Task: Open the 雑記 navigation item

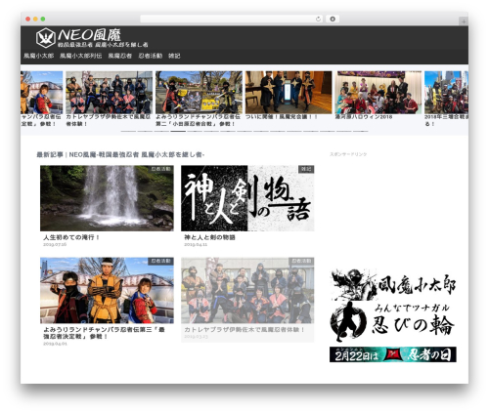Action: 174,56
